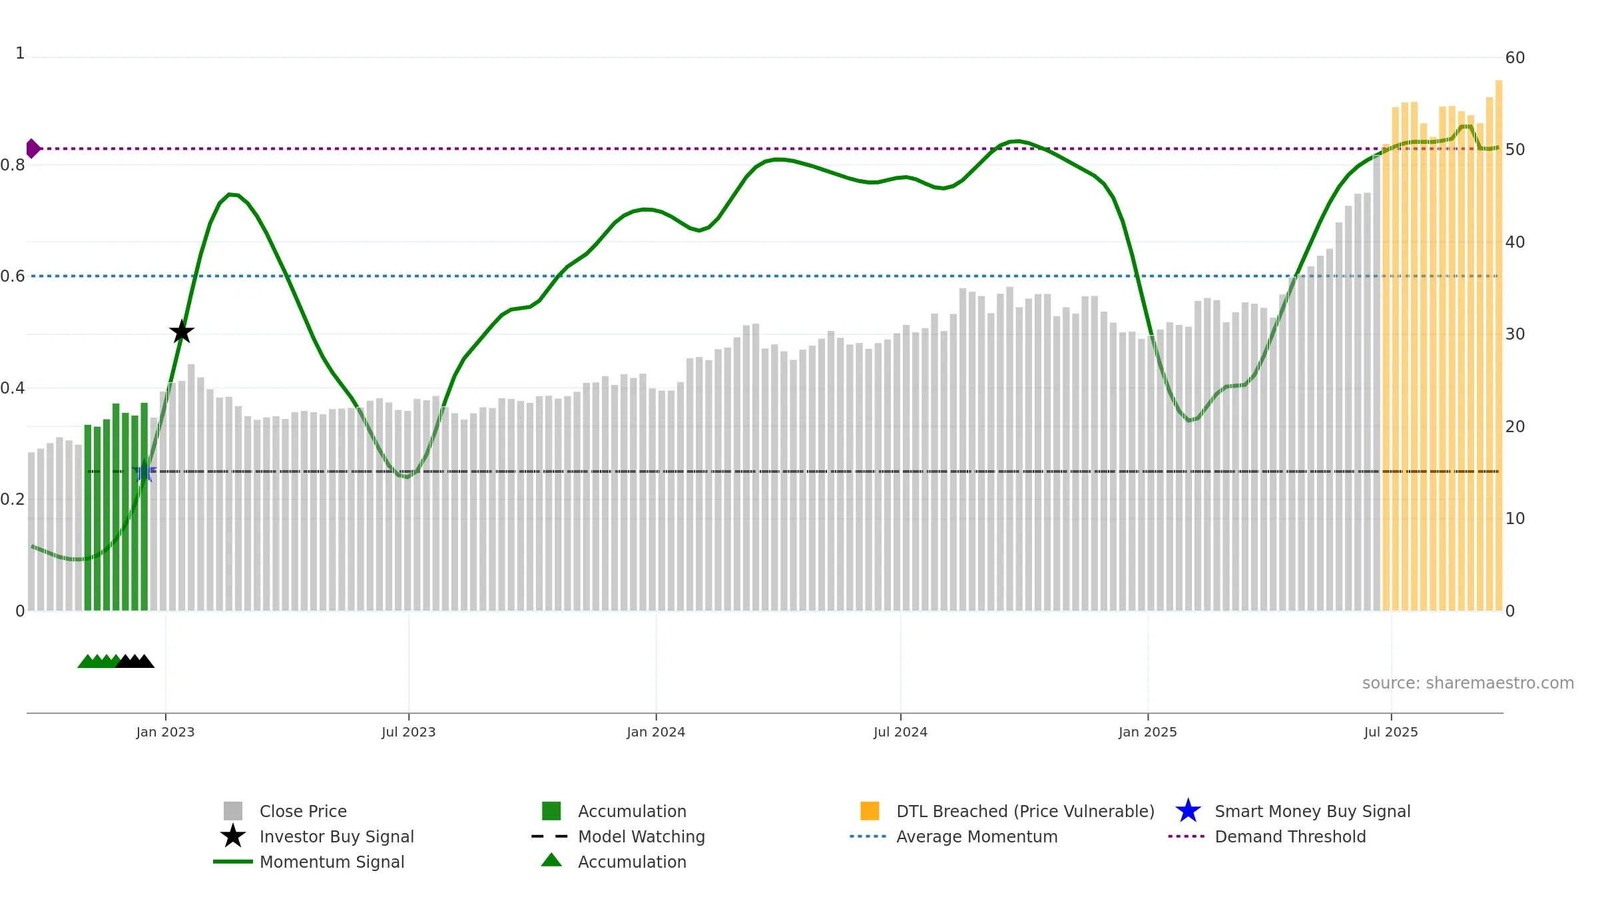This screenshot has height=899, width=1598.
Task: Click the dotted blue Average Momentum legend line
Action: [868, 836]
